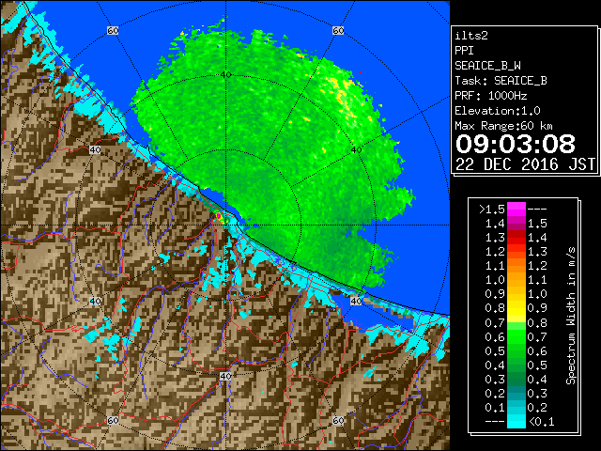Click the "40" range label west-southwest of radar
The image size is (601, 451).
point(95,301)
